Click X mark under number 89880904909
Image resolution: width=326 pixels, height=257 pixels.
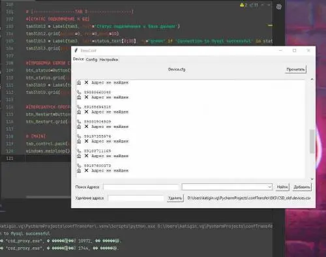click(86, 127)
